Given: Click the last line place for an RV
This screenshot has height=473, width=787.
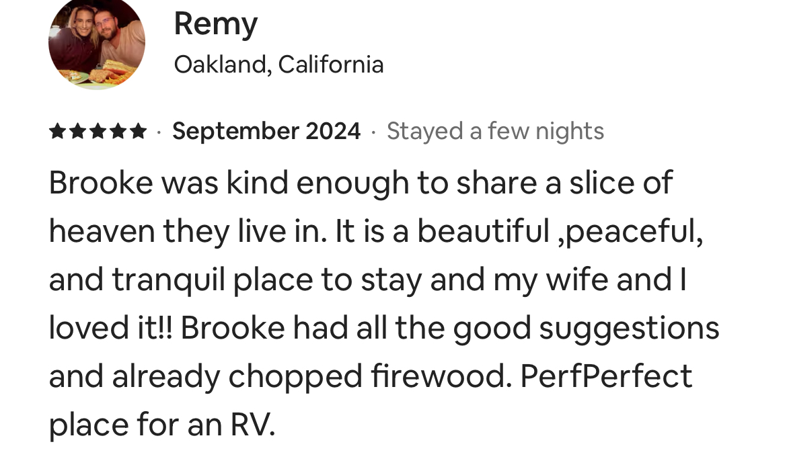Looking at the screenshot, I should (x=162, y=425).
